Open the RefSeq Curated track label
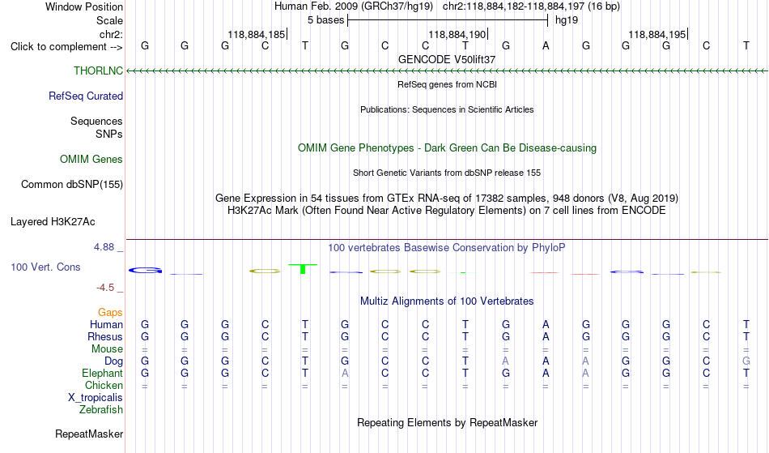This screenshot has height=453, width=769. click(x=86, y=96)
